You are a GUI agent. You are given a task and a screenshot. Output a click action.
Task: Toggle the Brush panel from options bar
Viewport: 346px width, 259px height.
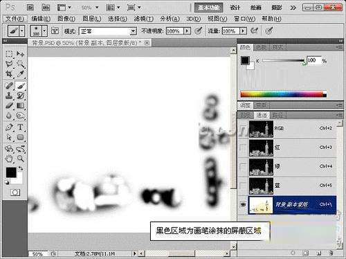click(x=55, y=30)
